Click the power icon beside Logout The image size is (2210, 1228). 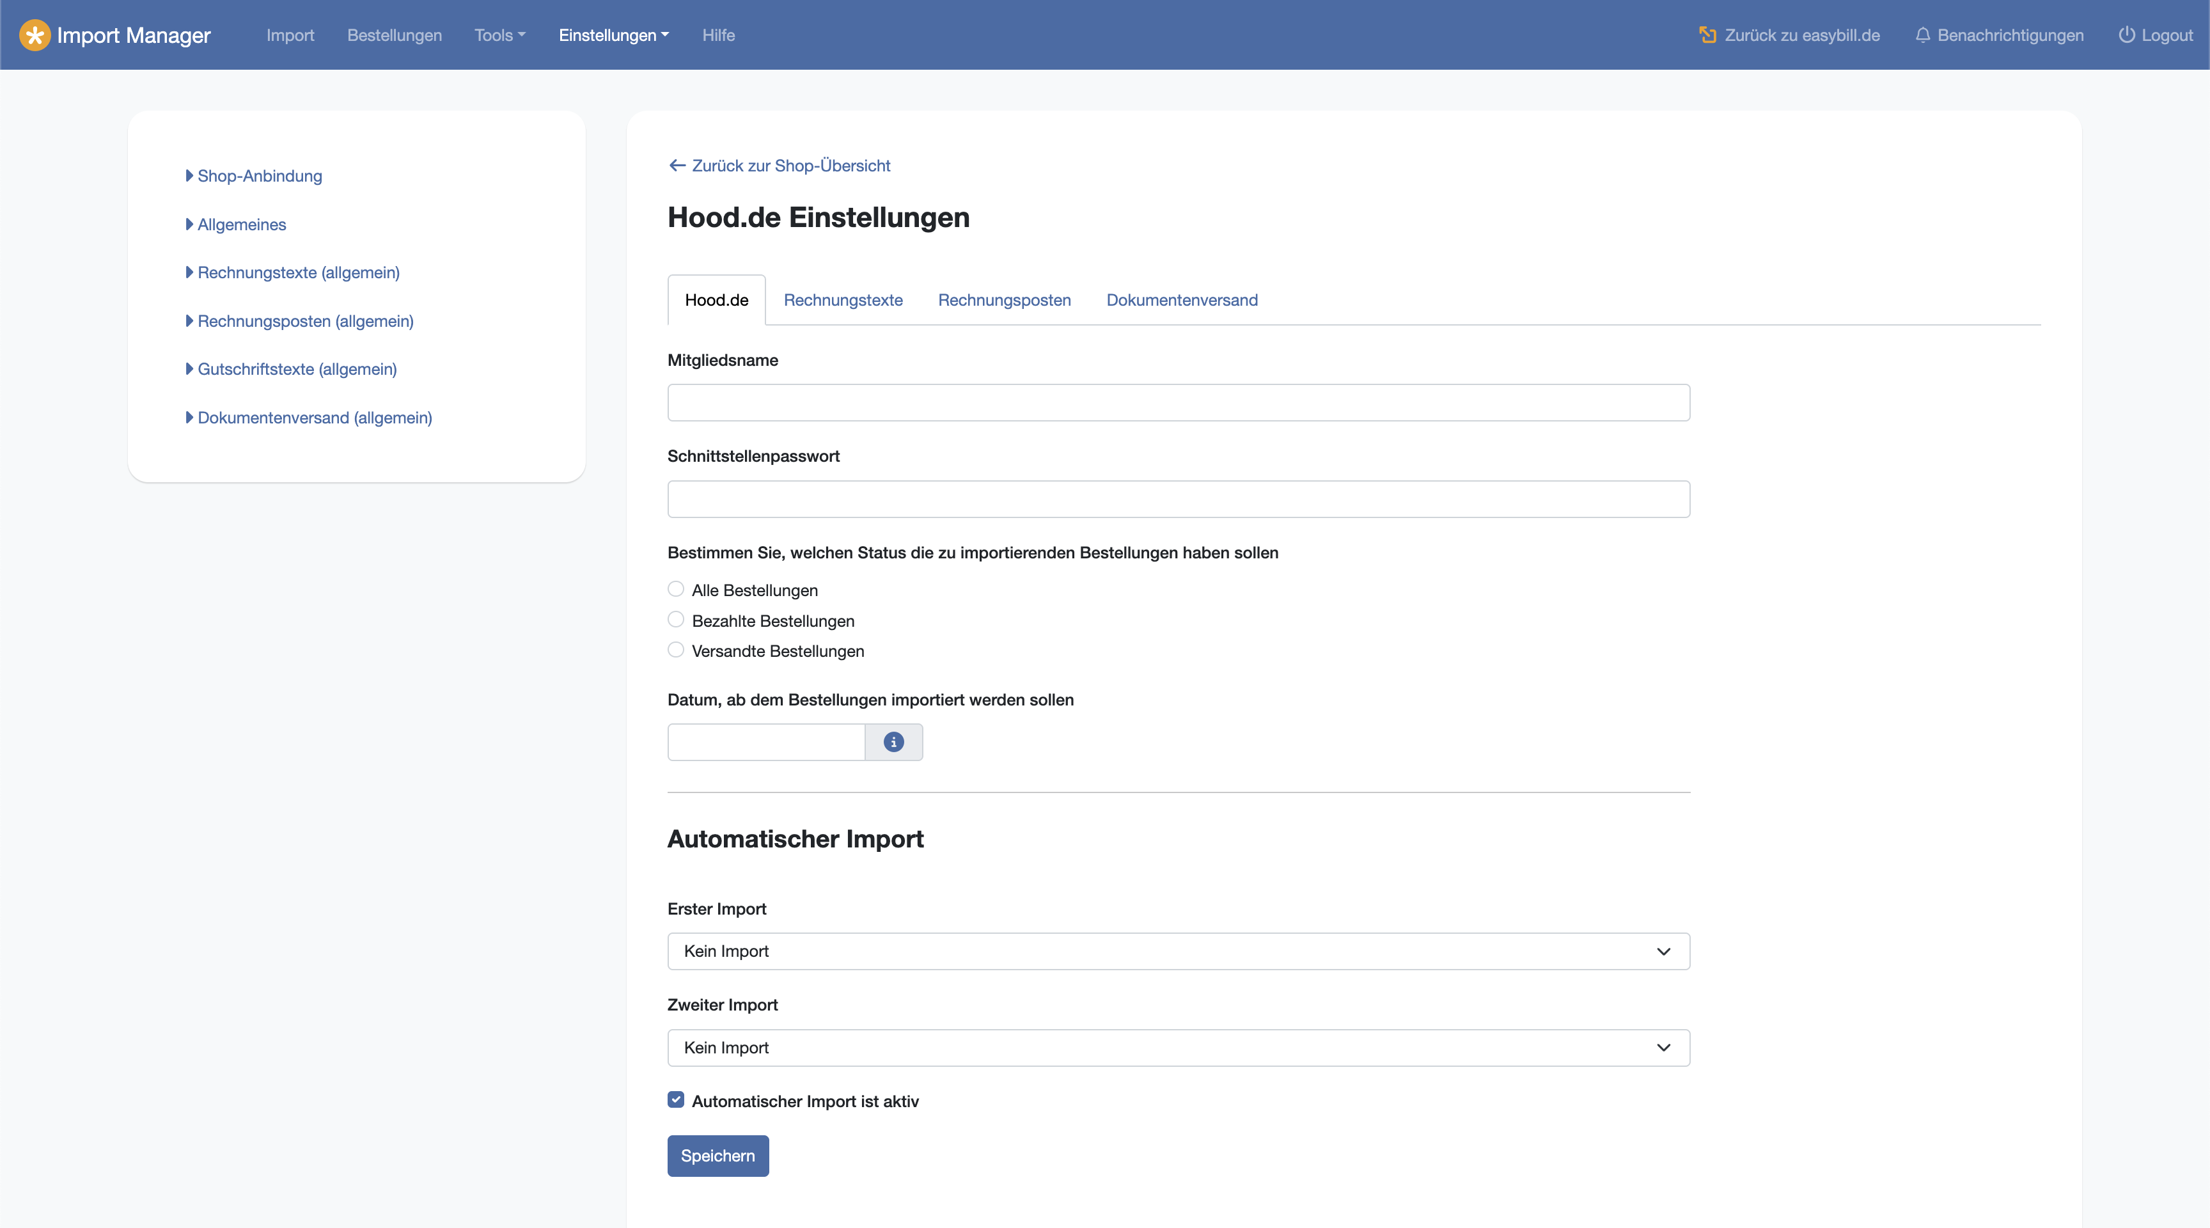tap(2127, 35)
